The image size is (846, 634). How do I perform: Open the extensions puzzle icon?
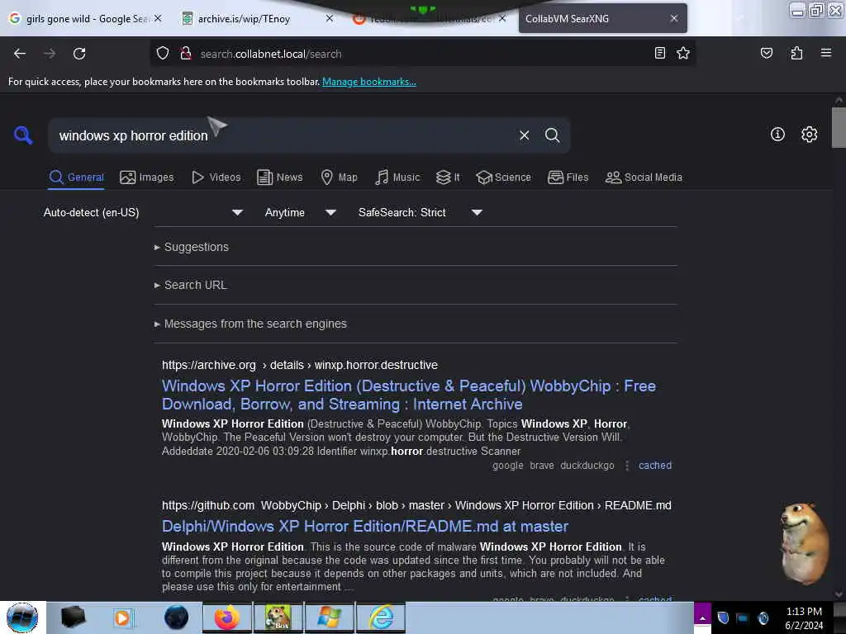pyautogui.click(x=796, y=53)
